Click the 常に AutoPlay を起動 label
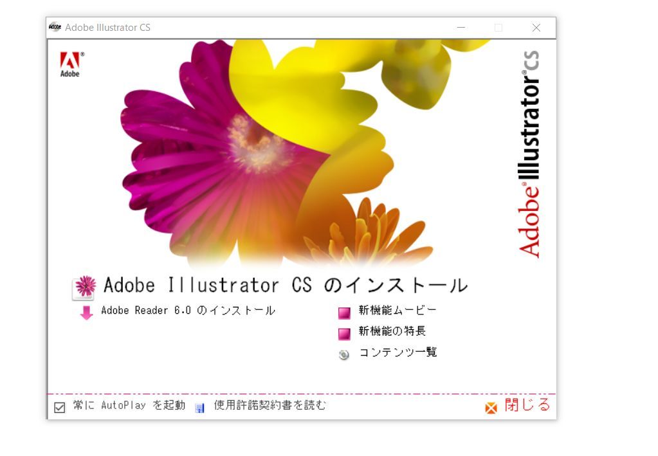Viewport: 658px width, 456px height. [x=129, y=405]
